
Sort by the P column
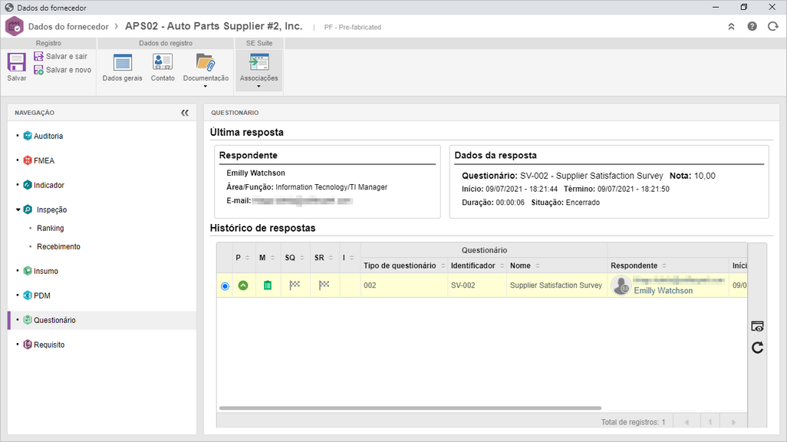(x=247, y=258)
